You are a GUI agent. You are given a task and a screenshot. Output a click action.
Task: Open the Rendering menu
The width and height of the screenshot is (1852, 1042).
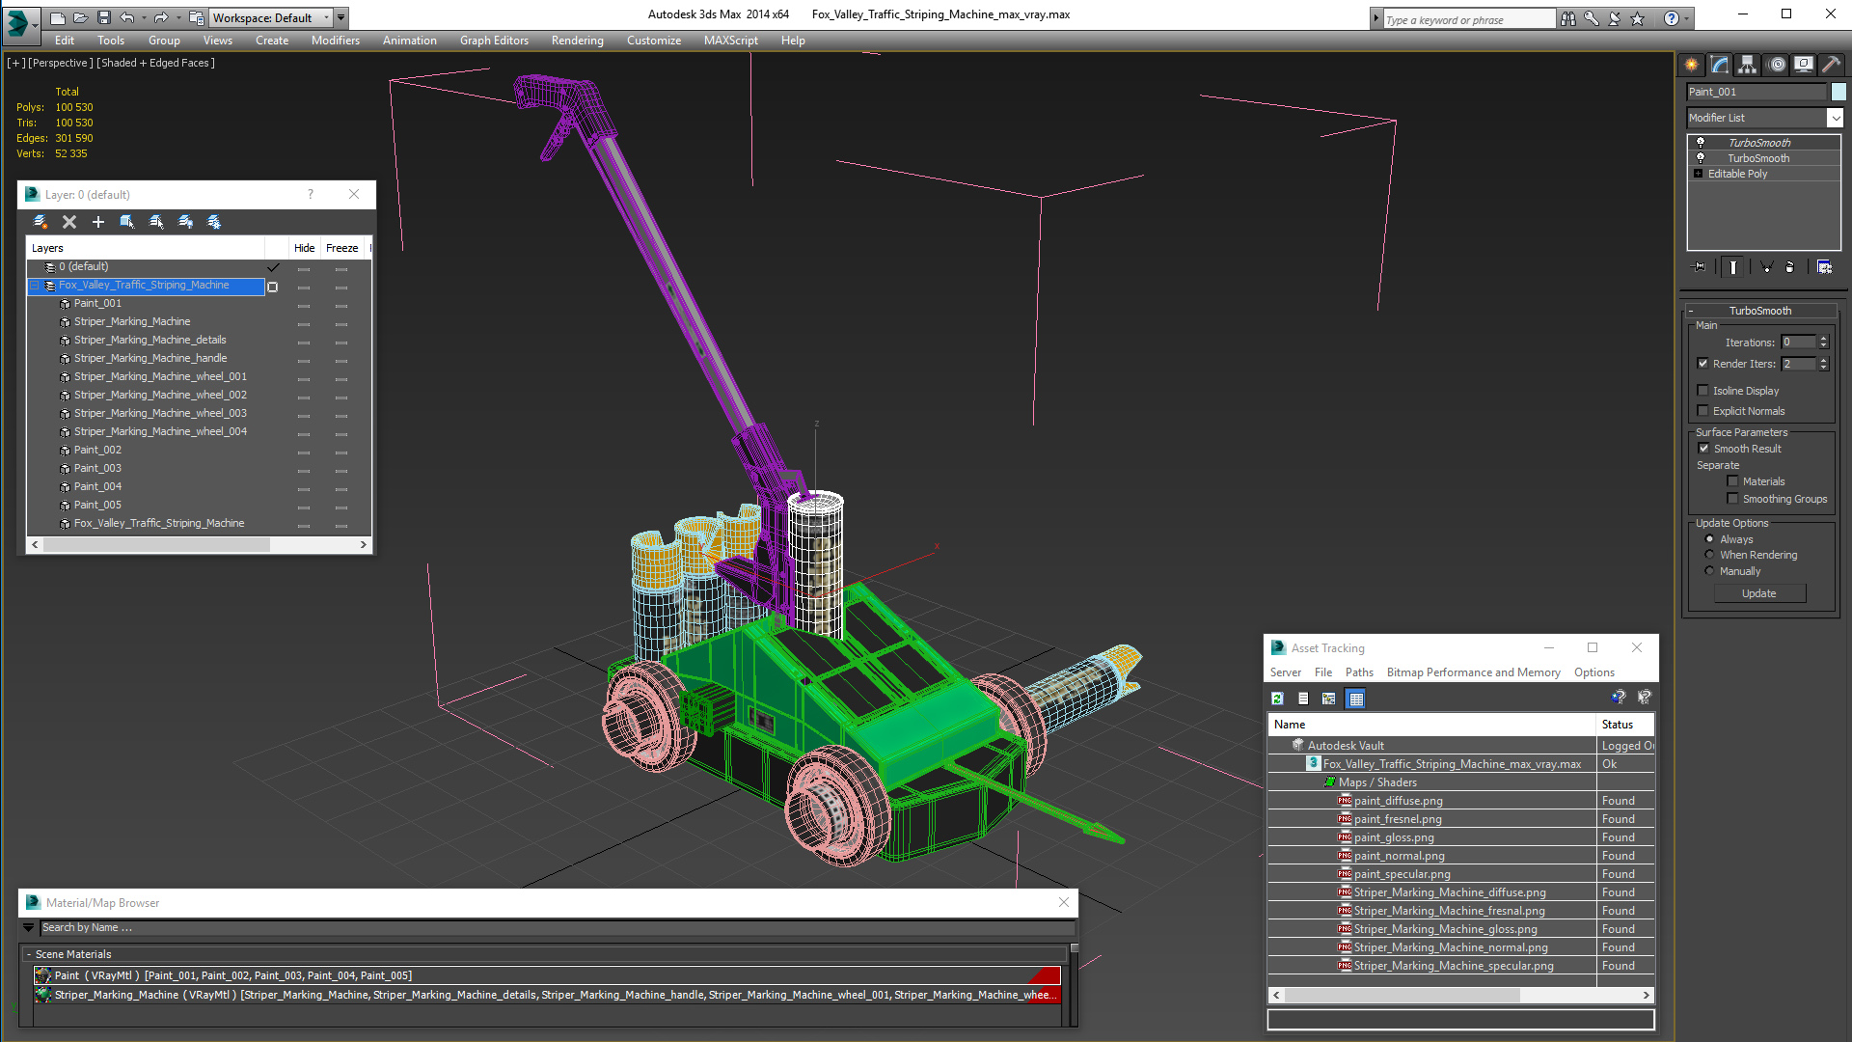click(577, 41)
